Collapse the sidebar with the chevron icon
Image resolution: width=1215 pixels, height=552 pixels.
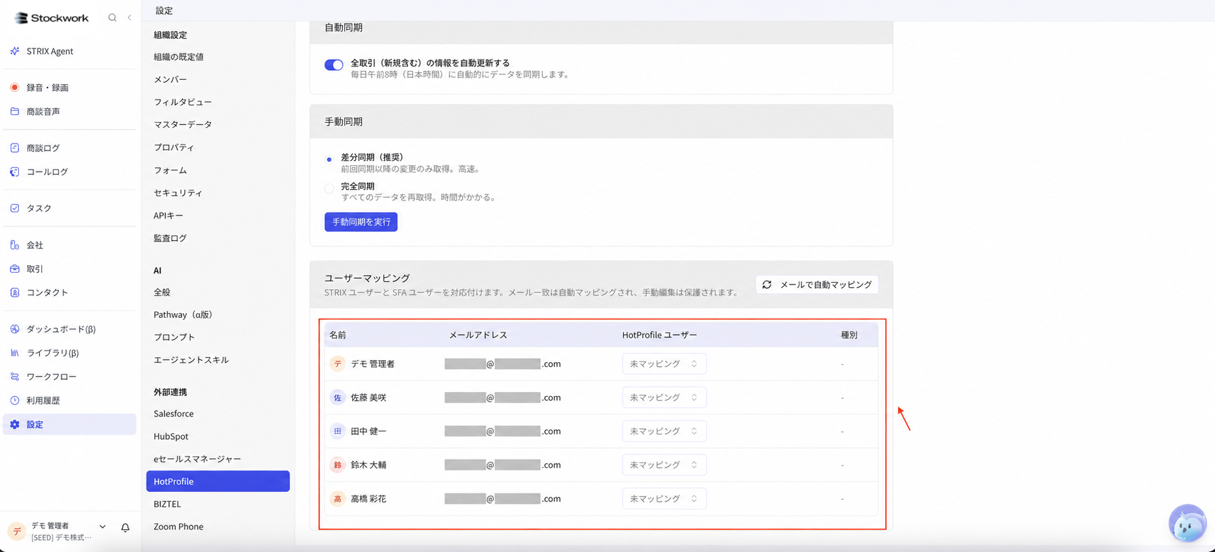click(x=129, y=18)
